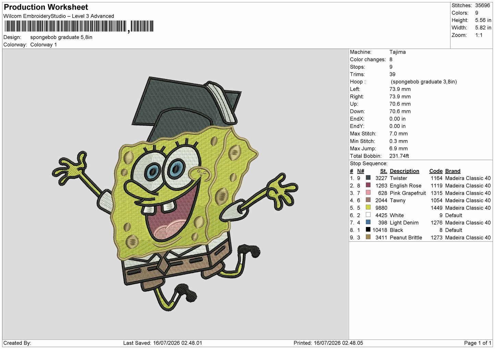The height and width of the screenshot is (349, 495).
Task: Click the Min Stitch value '0.3 mm'
Action: [398, 141]
